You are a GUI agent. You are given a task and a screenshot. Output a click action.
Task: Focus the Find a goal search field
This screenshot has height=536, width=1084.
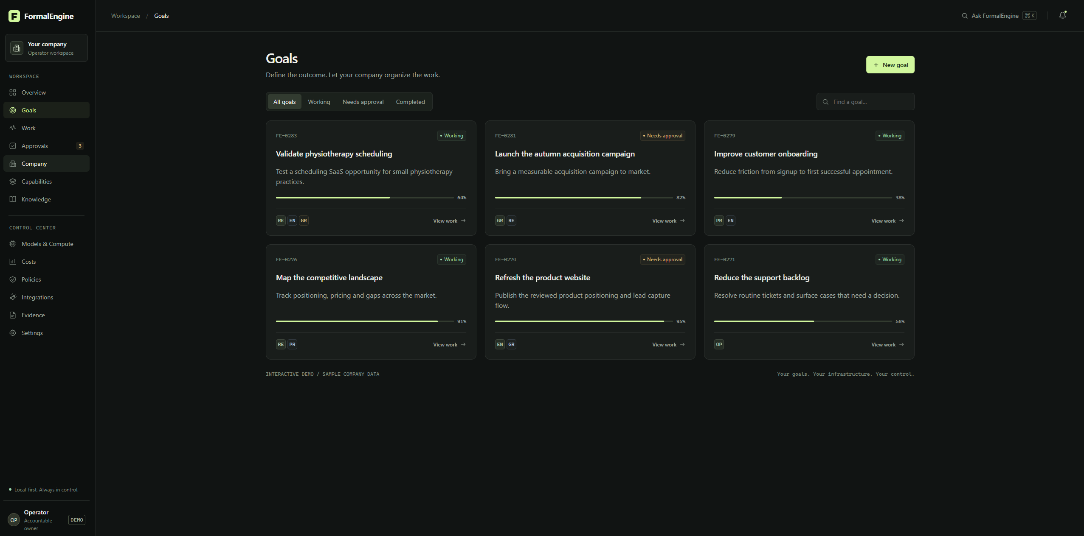point(865,102)
